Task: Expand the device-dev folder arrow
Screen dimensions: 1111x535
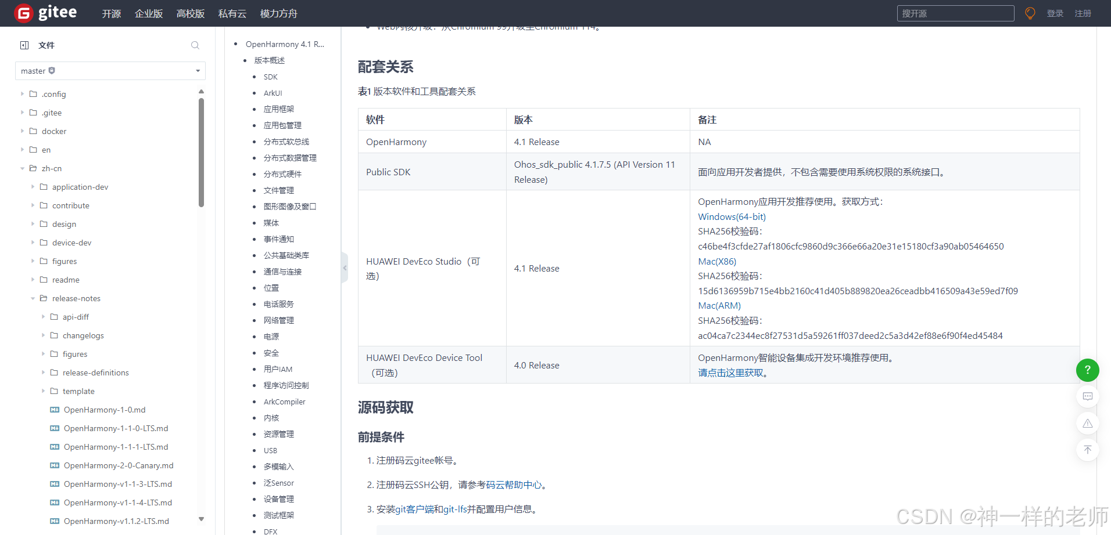Action: click(33, 243)
